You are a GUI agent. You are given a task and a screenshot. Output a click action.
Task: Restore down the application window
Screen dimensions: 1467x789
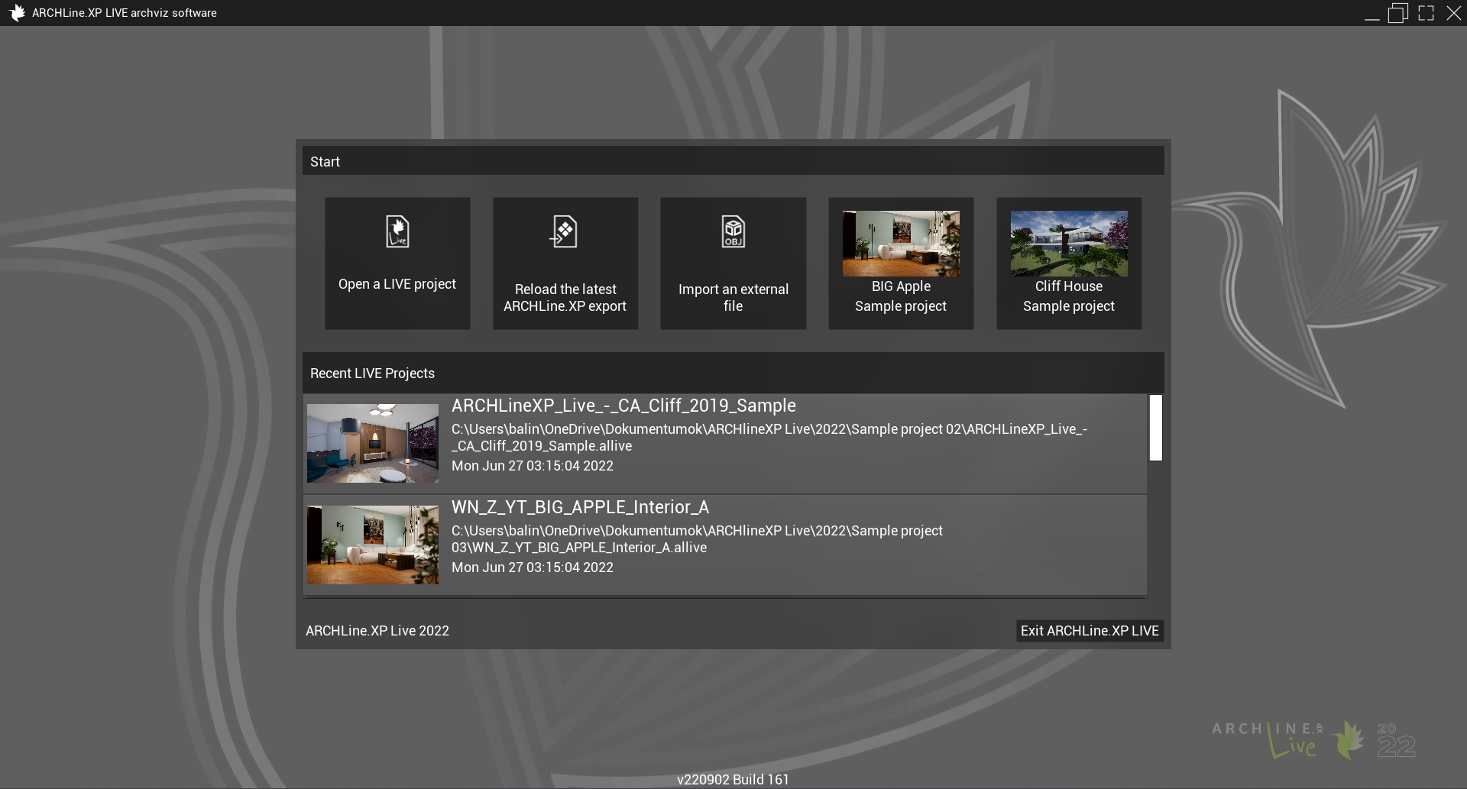click(1397, 13)
